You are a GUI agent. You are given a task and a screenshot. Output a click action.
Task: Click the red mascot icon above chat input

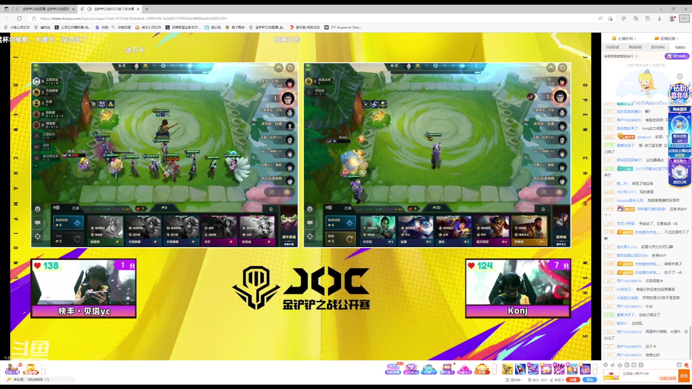click(686, 365)
